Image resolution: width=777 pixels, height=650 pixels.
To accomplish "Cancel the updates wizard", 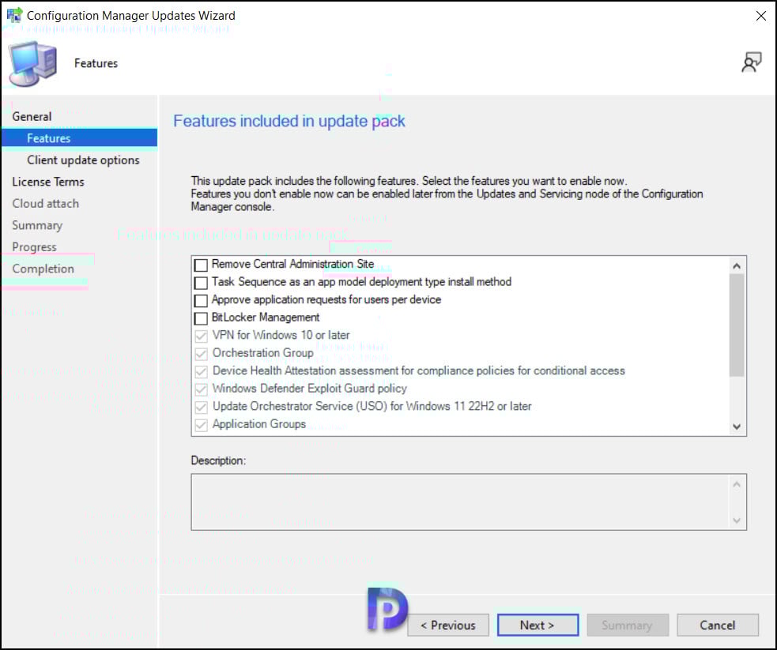I will coord(717,626).
